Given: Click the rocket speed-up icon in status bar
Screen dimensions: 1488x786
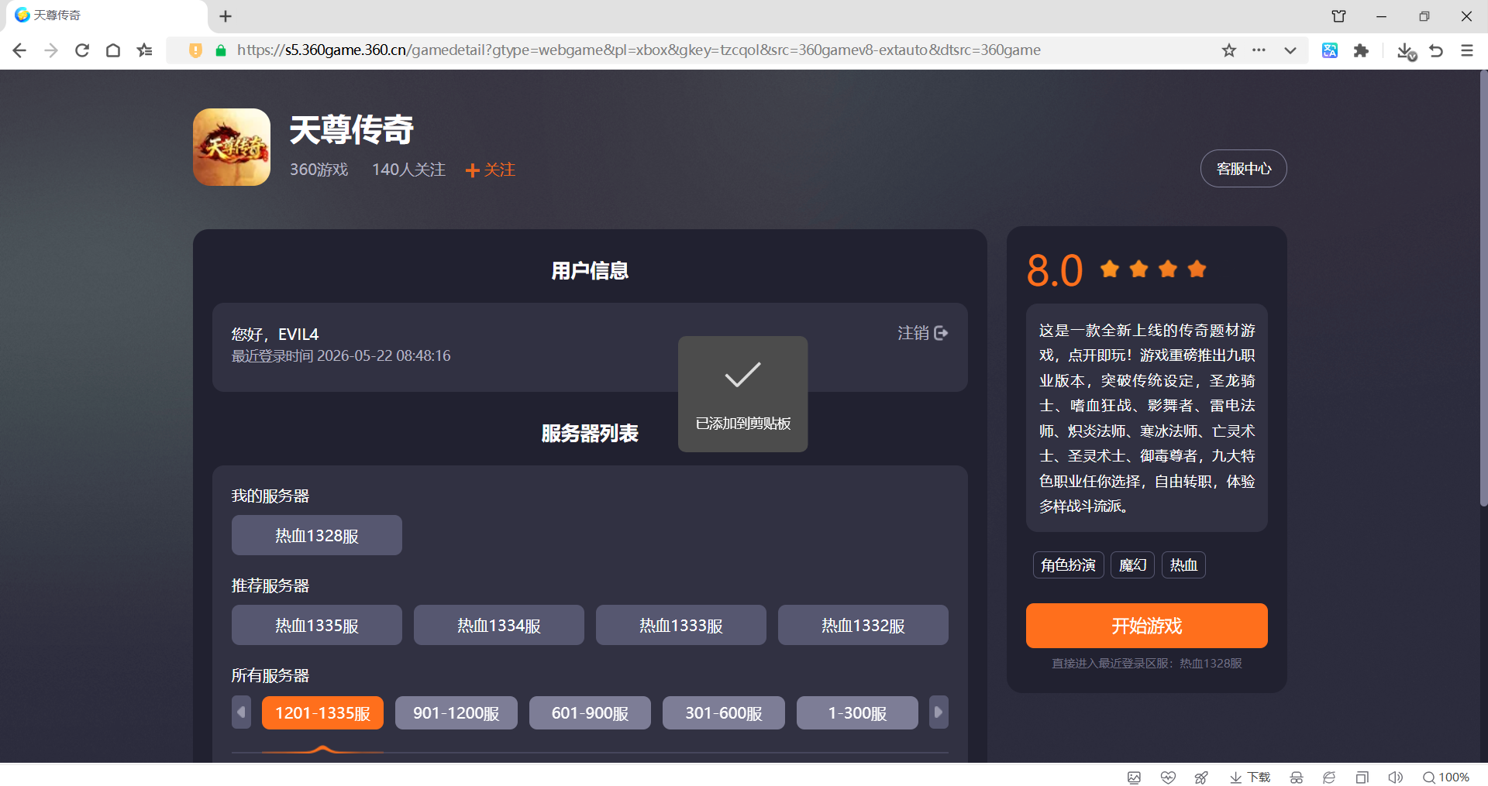Looking at the screenshot, I should (1201, 777).
